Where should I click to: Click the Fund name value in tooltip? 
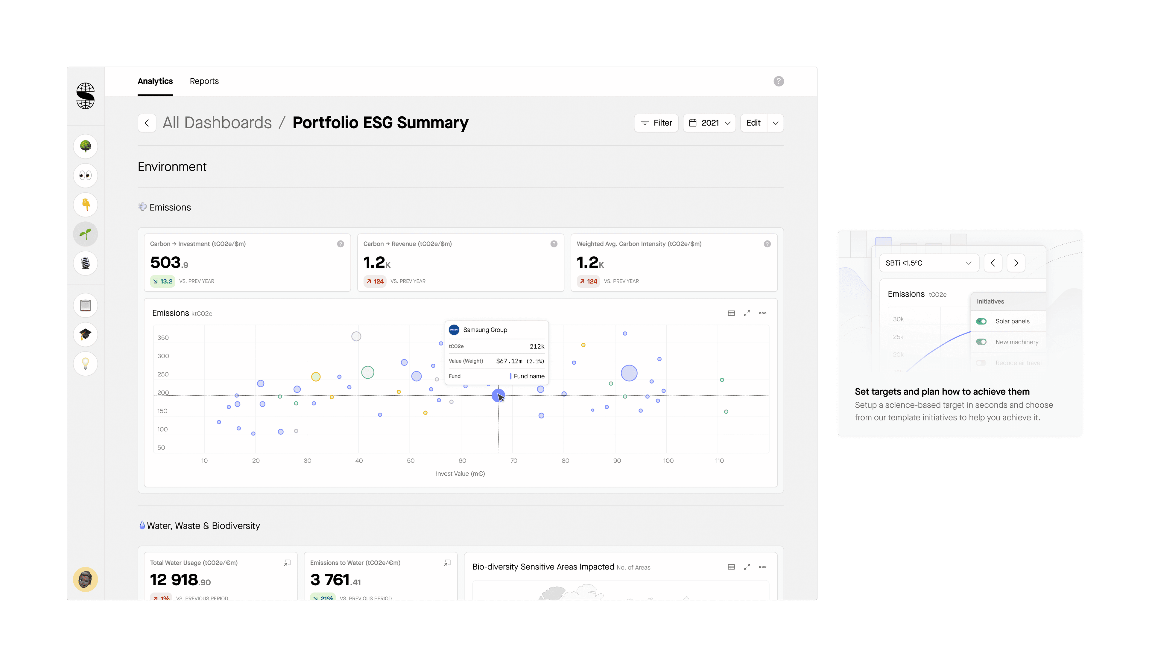coord(529,376)
